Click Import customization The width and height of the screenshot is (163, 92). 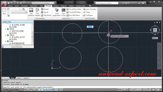[45, 9]
